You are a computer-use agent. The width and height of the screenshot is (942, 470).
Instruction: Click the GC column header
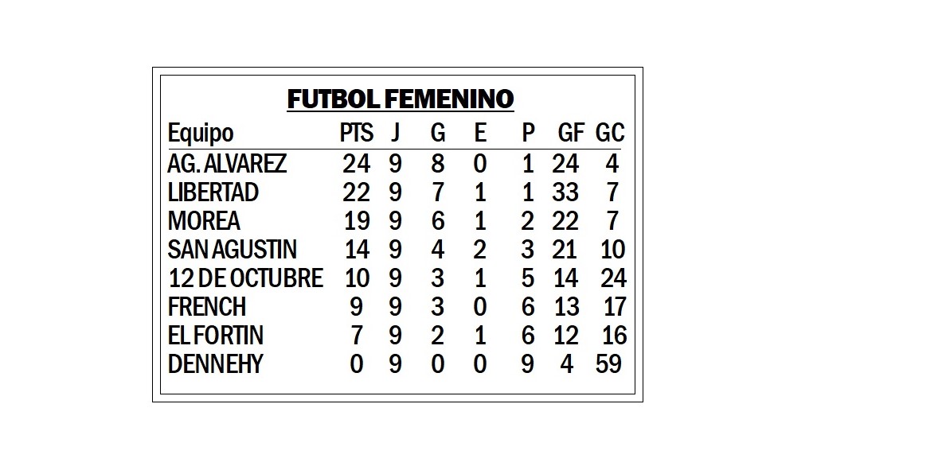click(610, 133)
